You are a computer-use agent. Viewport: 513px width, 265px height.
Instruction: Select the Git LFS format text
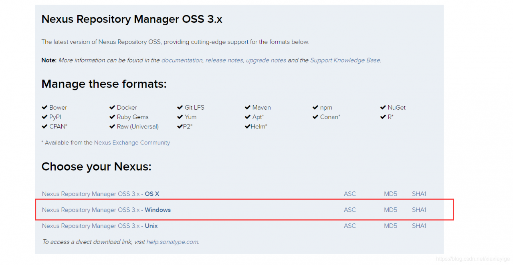click(x=194, y=107)
